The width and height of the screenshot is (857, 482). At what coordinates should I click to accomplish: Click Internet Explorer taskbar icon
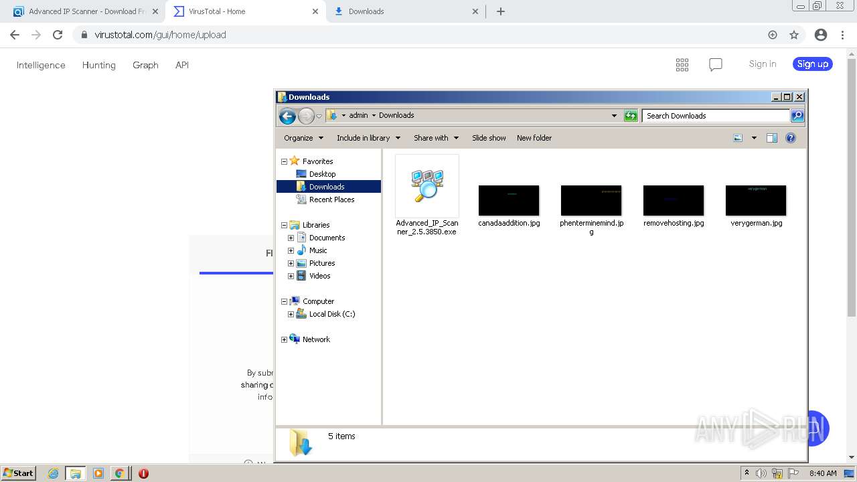(x=53, y=473)
